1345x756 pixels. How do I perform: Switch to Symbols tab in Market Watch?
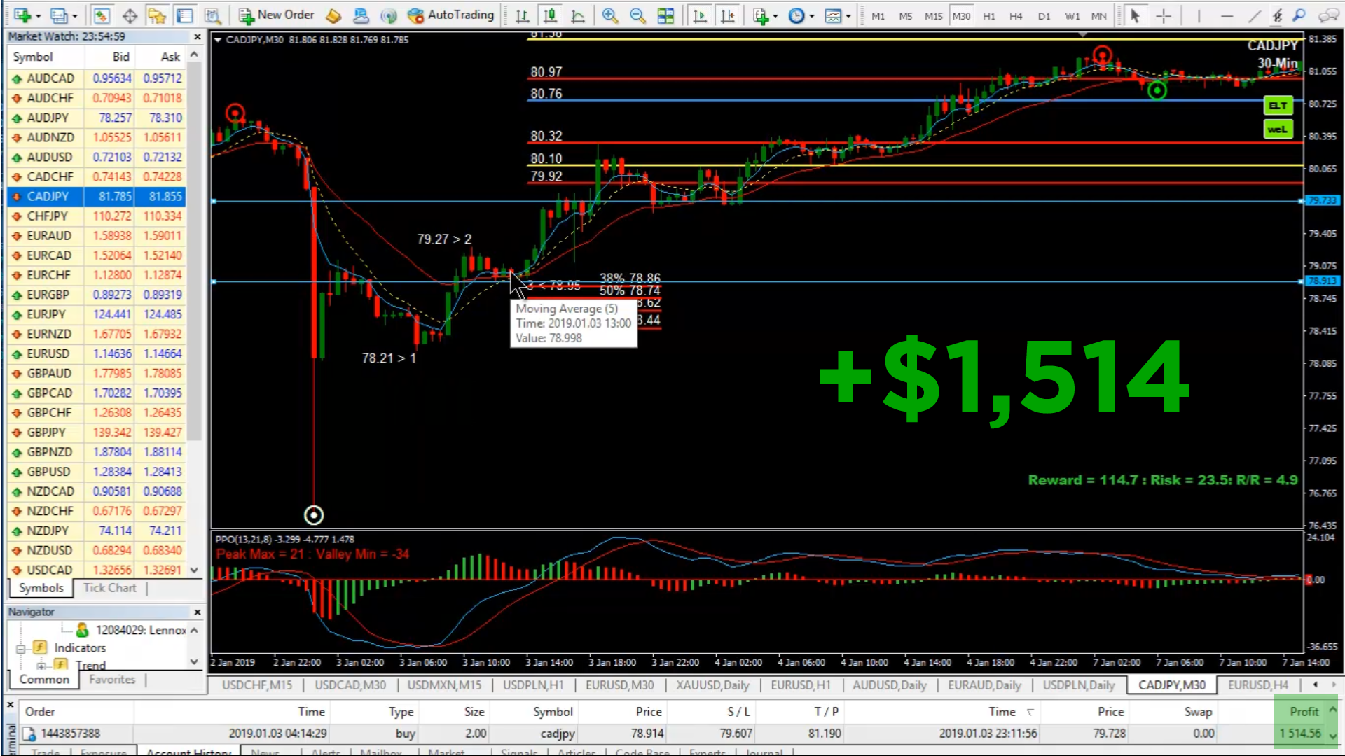tap(41, 588)
